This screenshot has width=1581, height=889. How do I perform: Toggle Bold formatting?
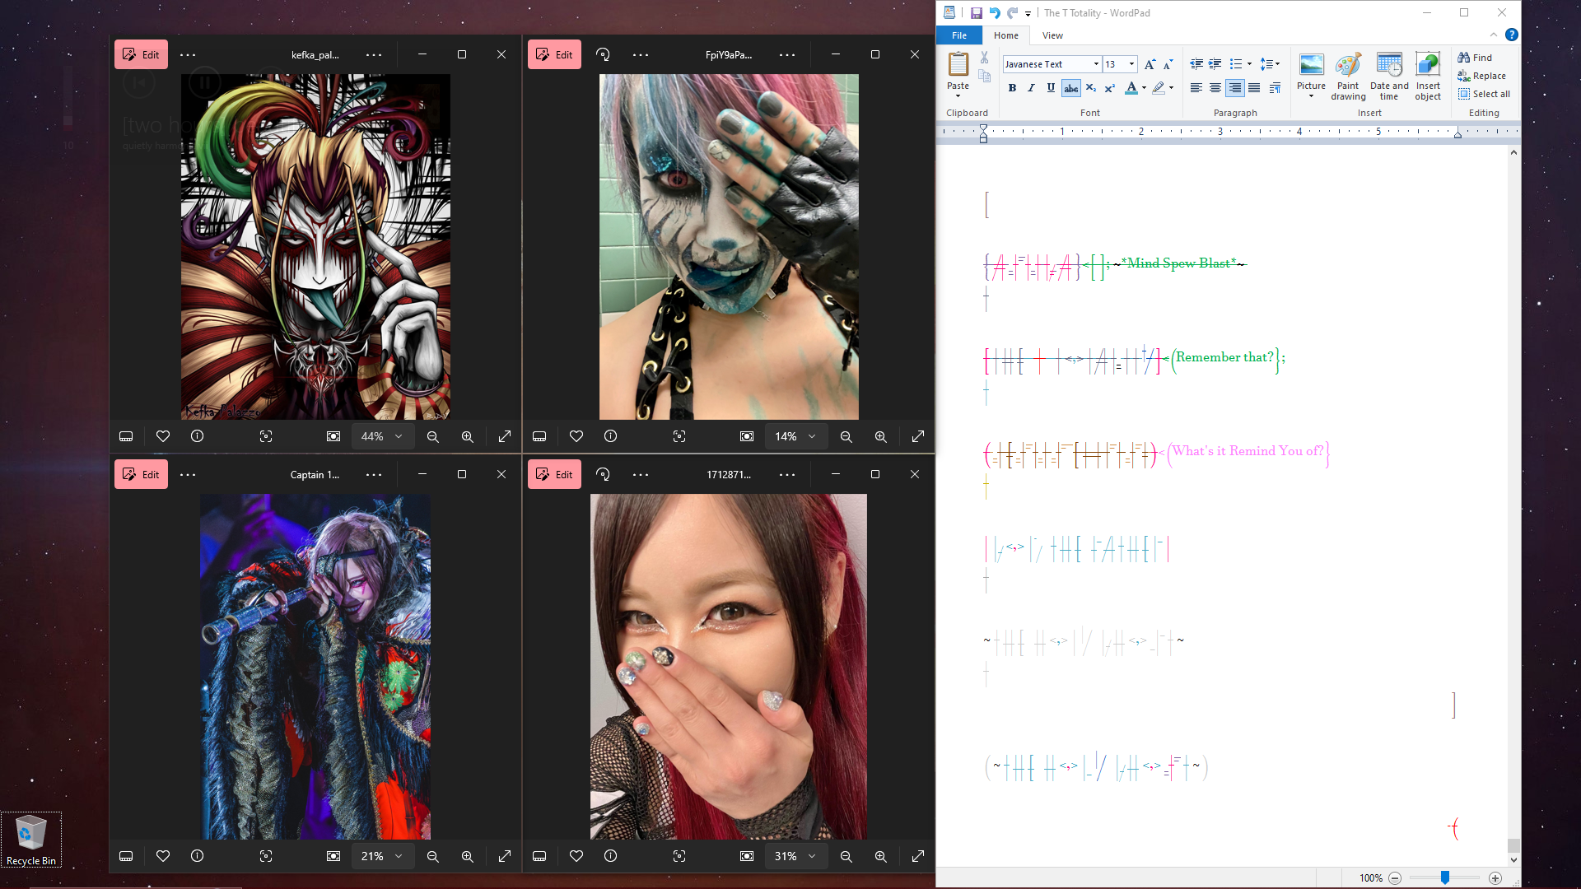tap(1012, 88)
